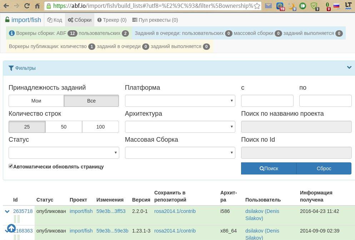Click the Сброс reset button
The height and width of the screenshot is (240, 355).
pos(324,168)
